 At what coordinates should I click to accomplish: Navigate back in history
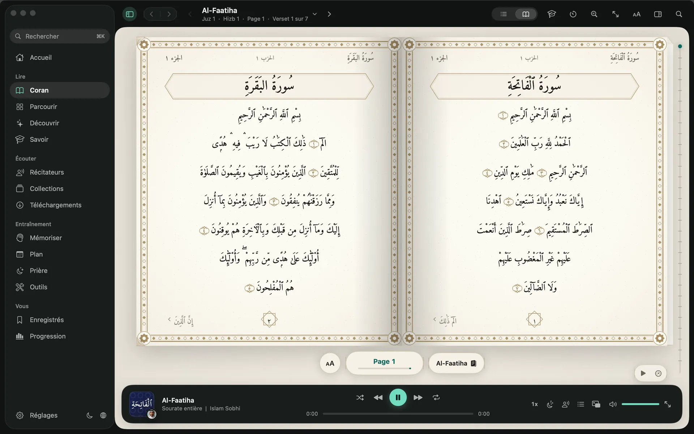tap(151, 14)
